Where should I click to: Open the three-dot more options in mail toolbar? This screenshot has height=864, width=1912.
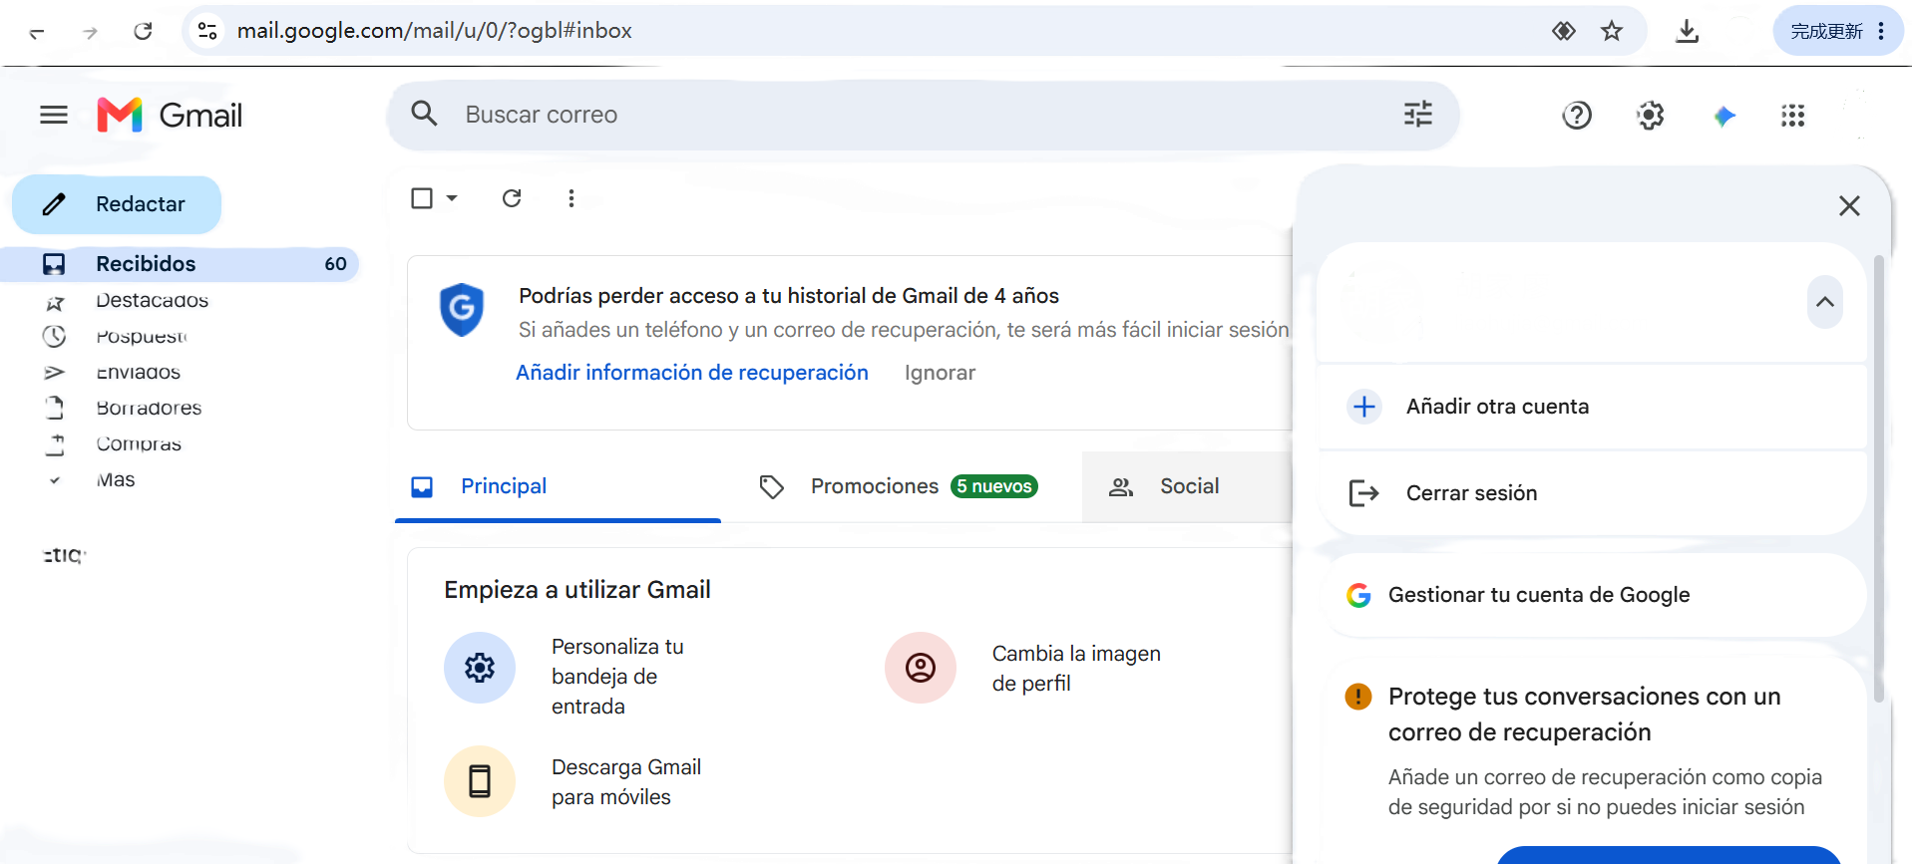pyautogui.click(x=572, y=198)
